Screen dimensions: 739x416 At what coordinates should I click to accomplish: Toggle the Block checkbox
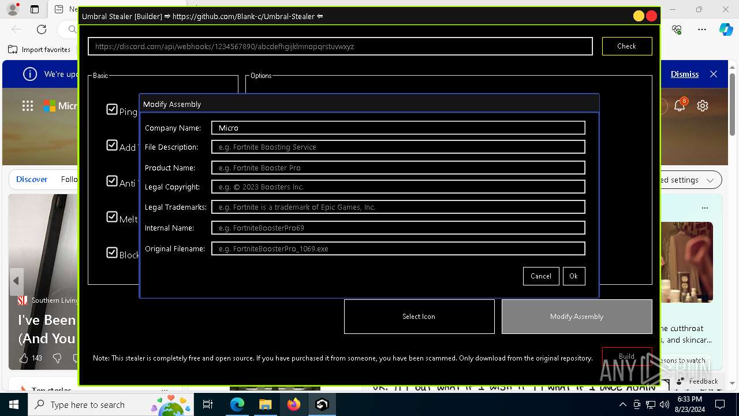click(x=112, y=252)
